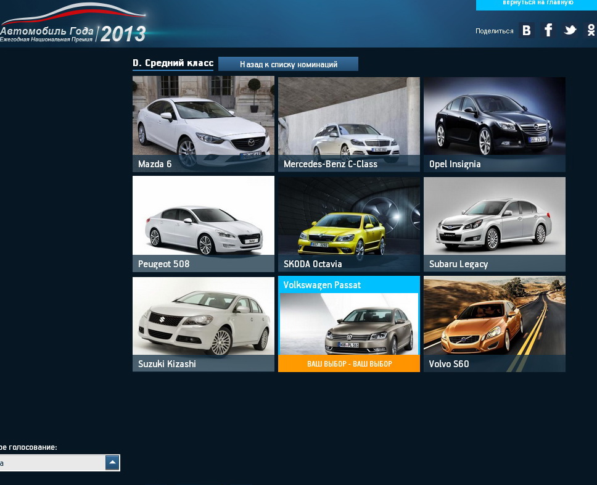Select the Volkswagen Passat photo

pyautogui.click(x=348, y=324)
